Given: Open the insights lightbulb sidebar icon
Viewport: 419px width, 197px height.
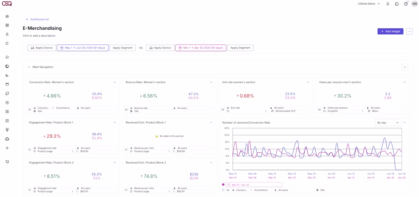Looking at the screenshot, I should click(7, 130).
